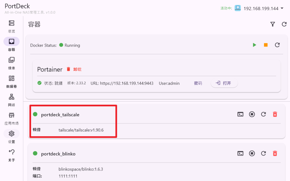Open terminal for portdeck_blinko container
Image resolution: width=290 pixels, height=181 pixels.
click(x=240, y=153)
